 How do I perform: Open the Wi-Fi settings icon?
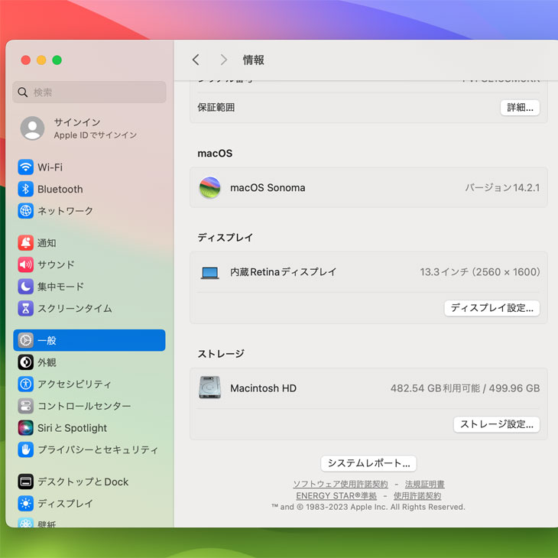tap(26, 167)
